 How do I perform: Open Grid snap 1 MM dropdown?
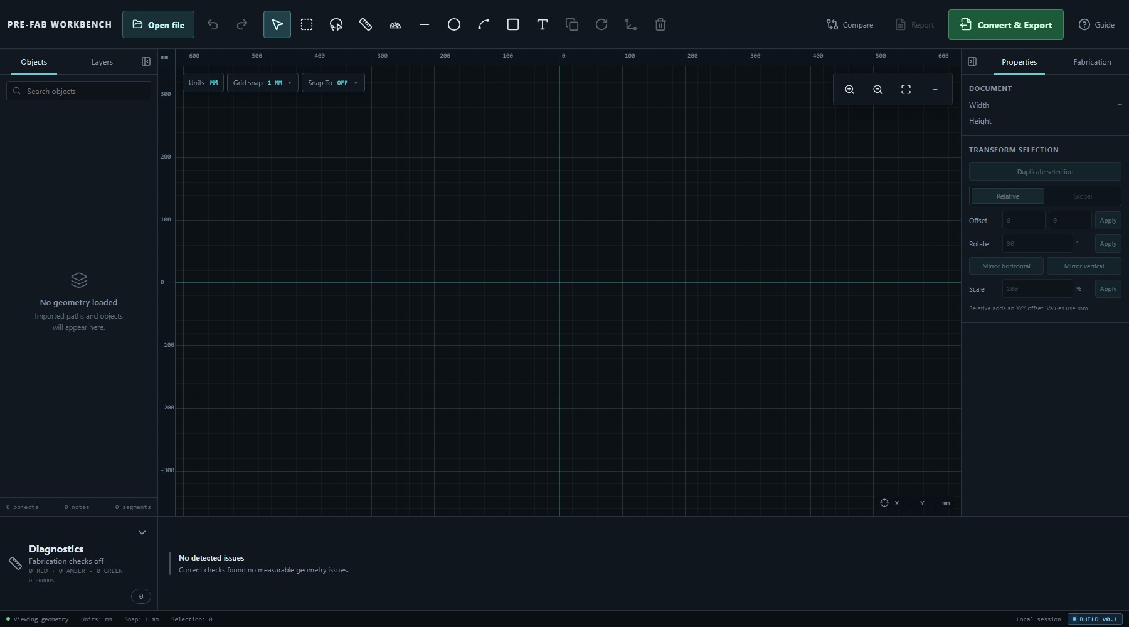(x=262, y=83)
